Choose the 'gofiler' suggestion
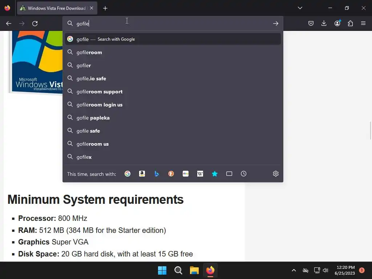372x279 pixels. (173, 65)
